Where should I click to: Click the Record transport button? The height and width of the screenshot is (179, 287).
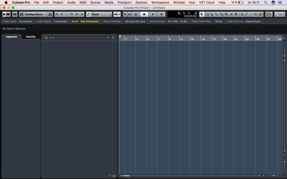161,14
